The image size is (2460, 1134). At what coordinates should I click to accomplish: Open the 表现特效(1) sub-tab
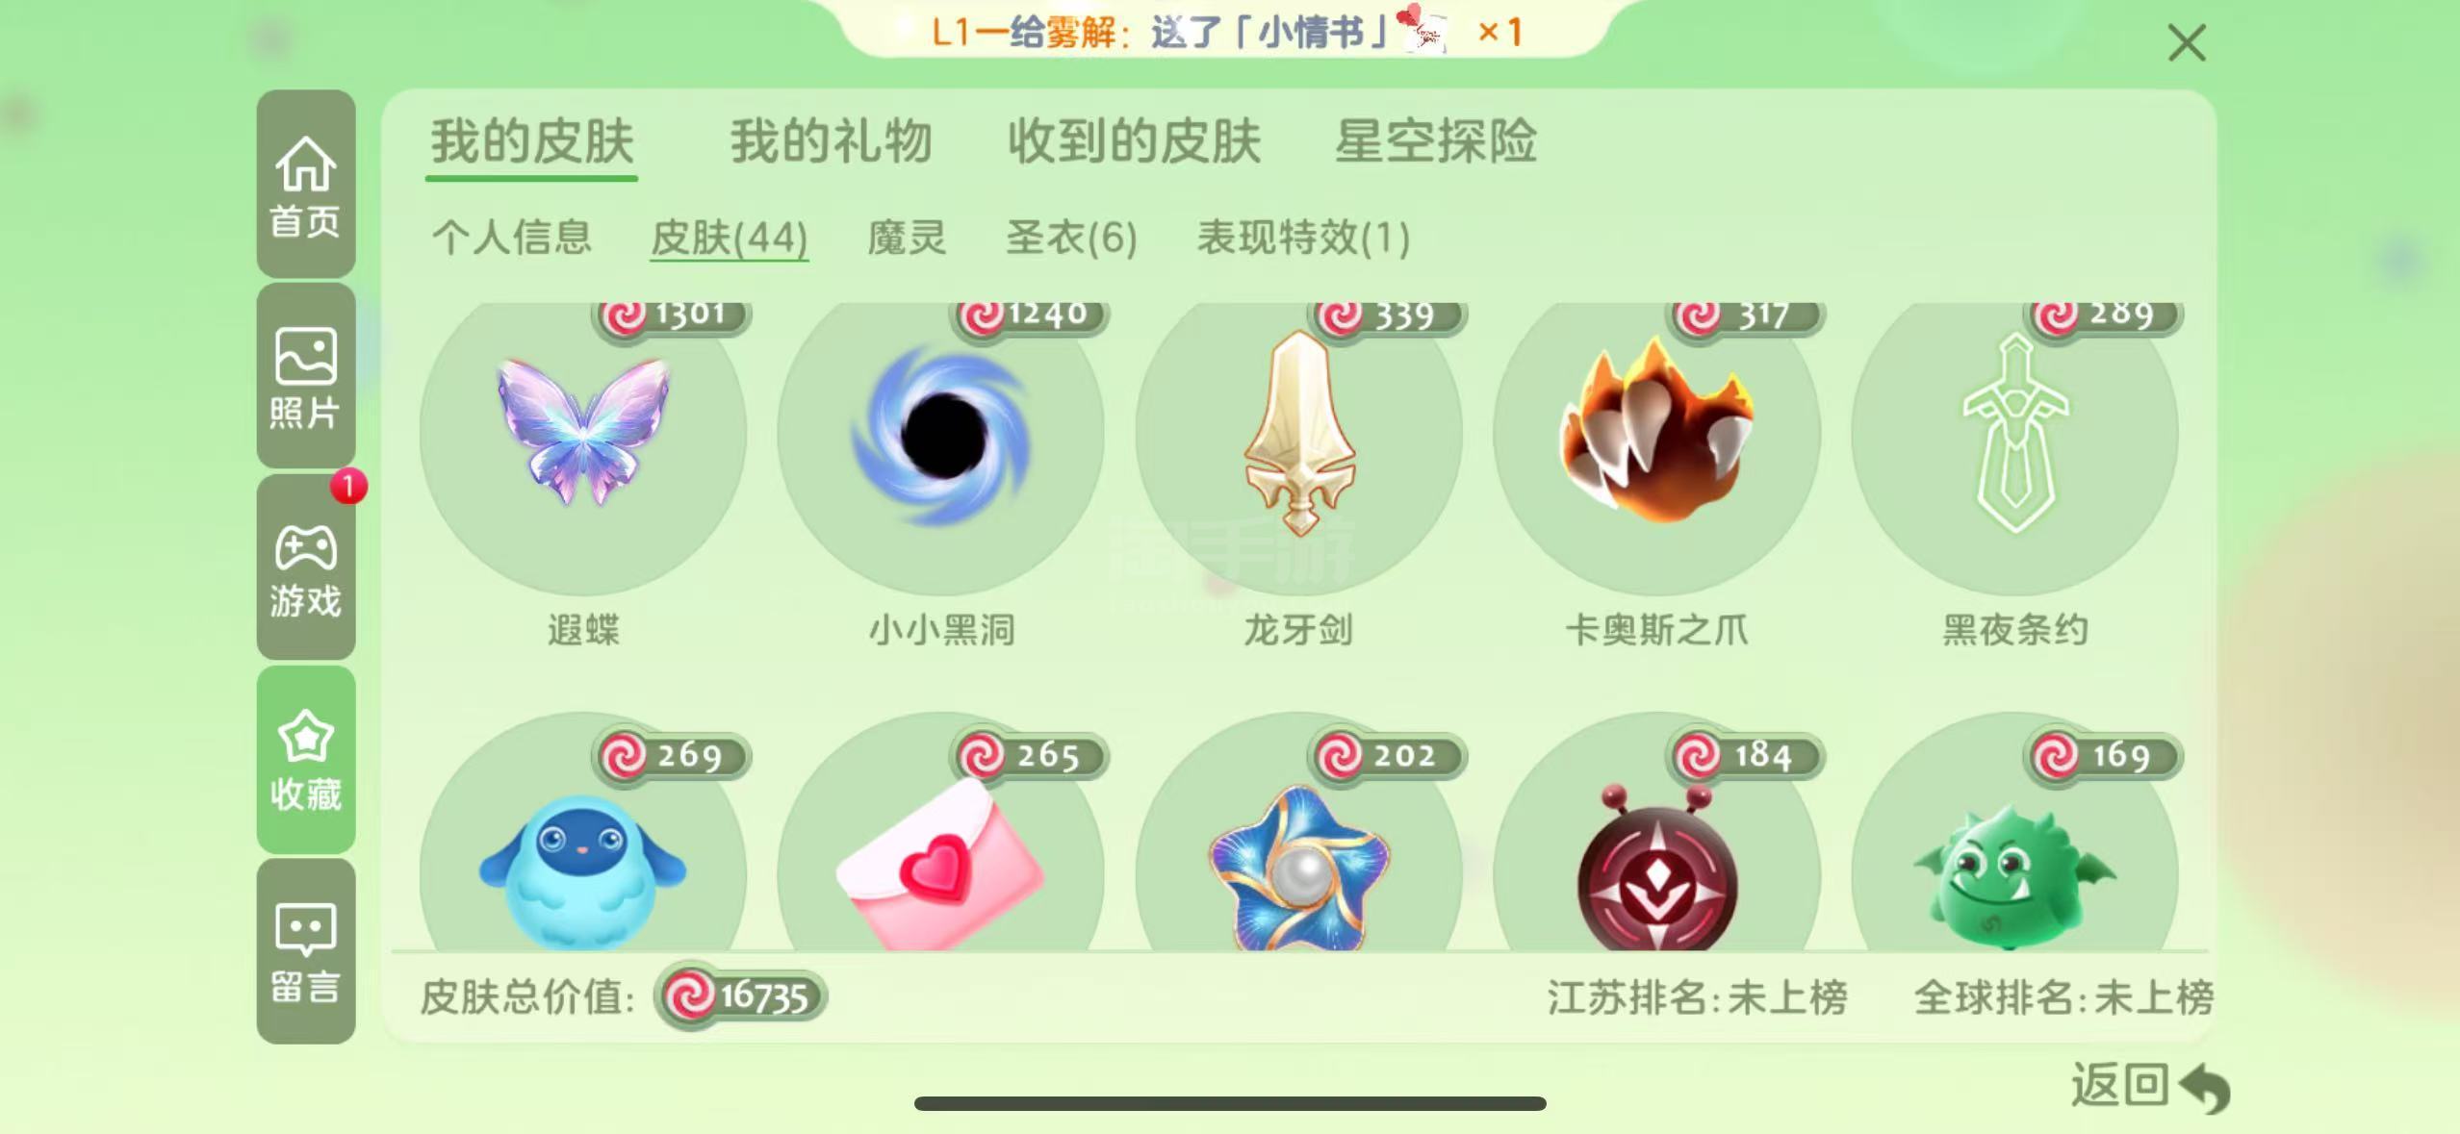tap(1303, 238)
